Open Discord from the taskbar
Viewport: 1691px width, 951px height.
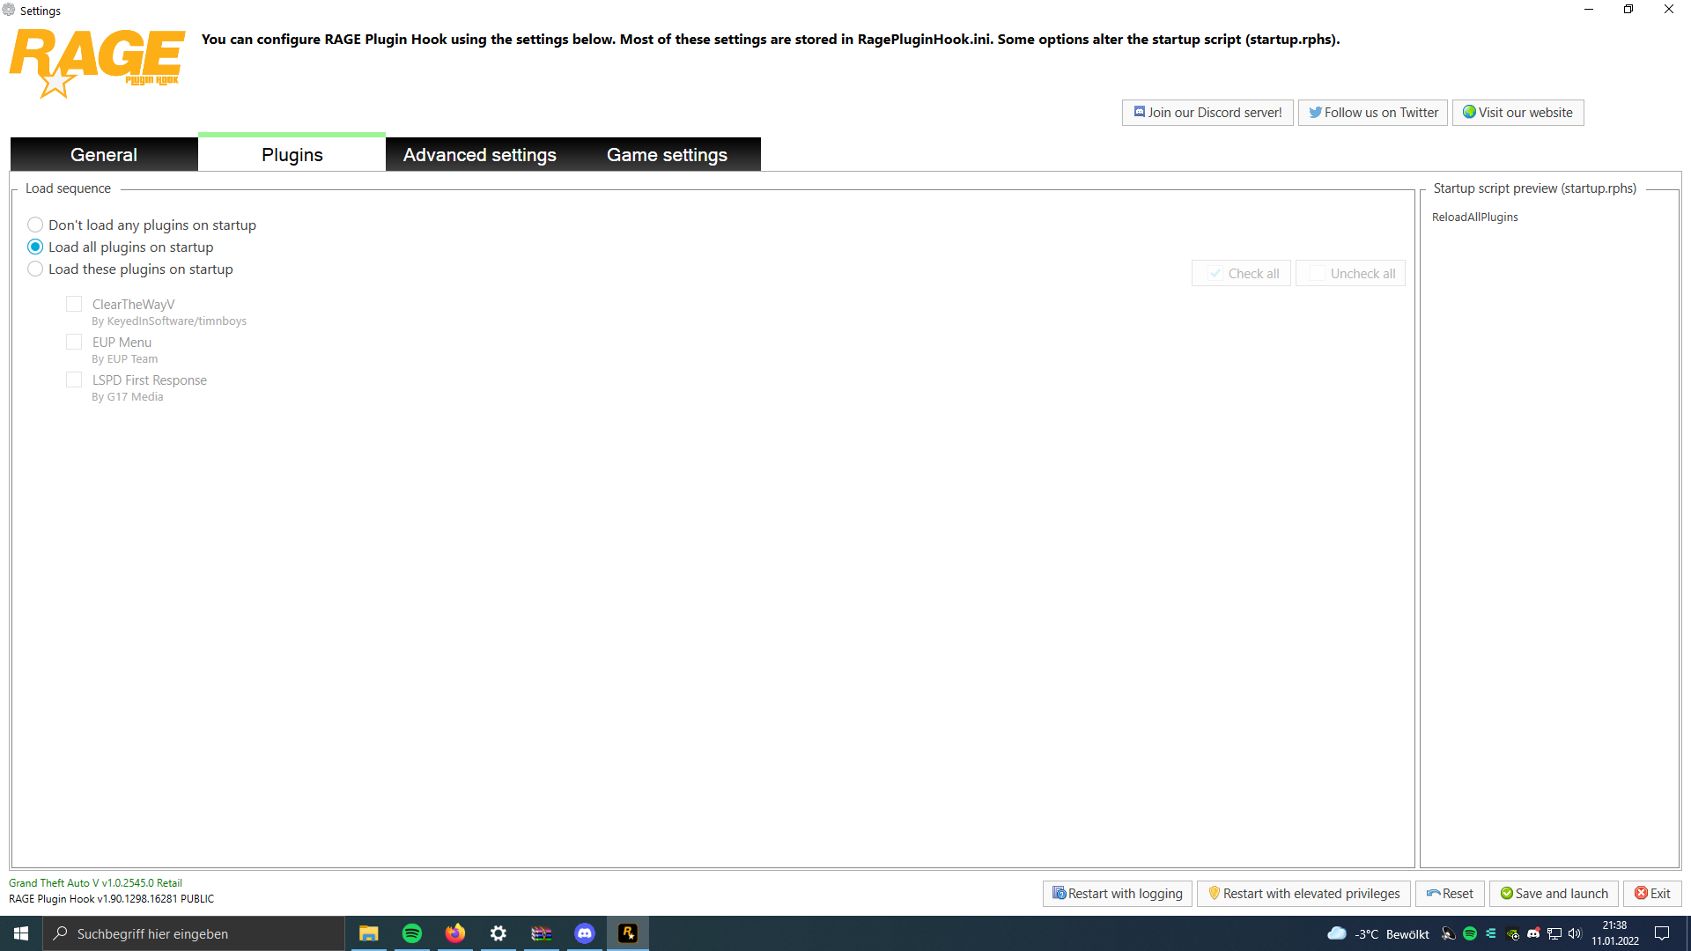585,933
